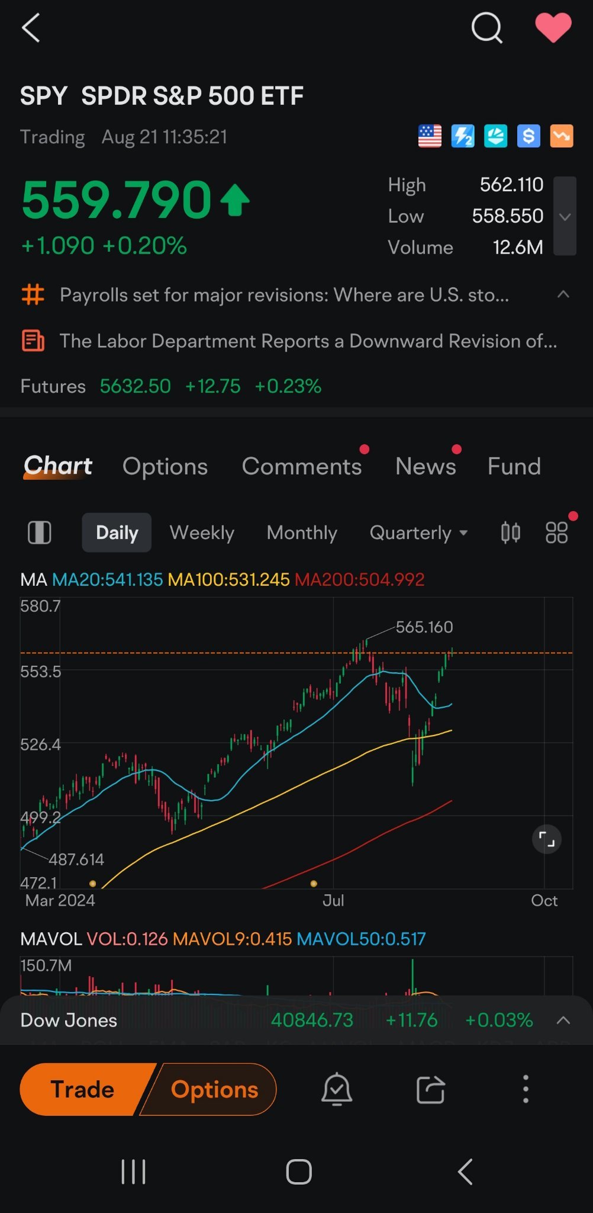Tap the Android home button

click(299, 1172)
